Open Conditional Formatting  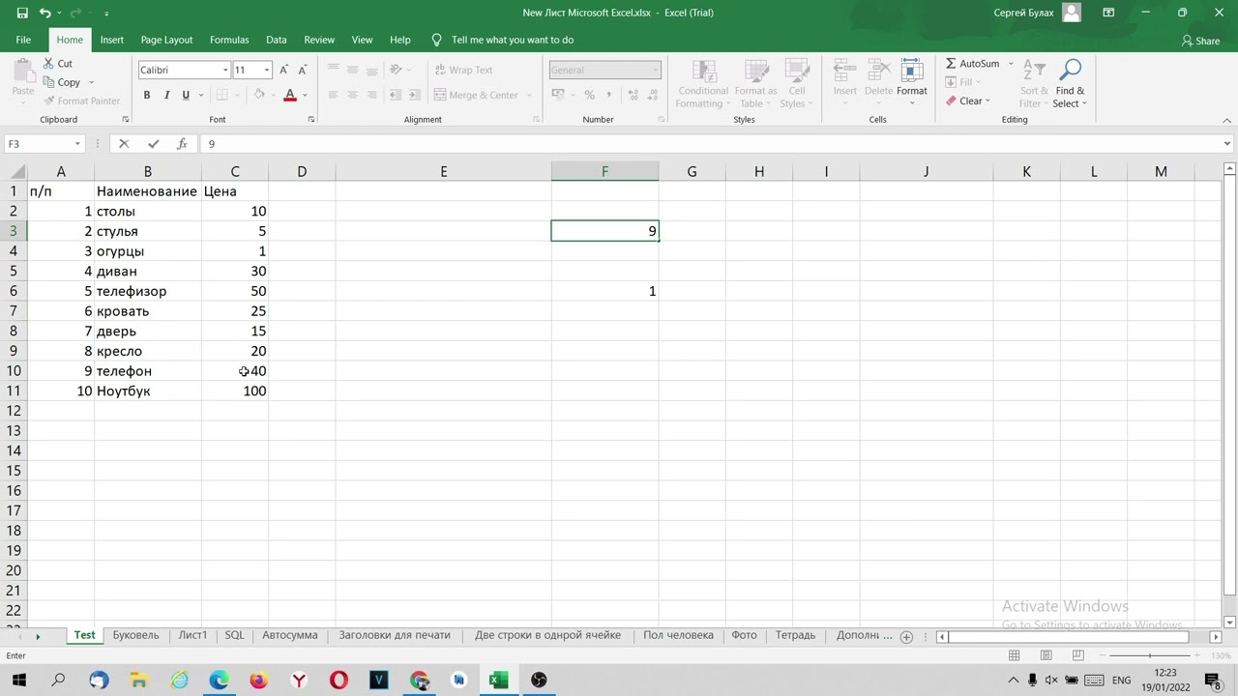pos(703,84)
